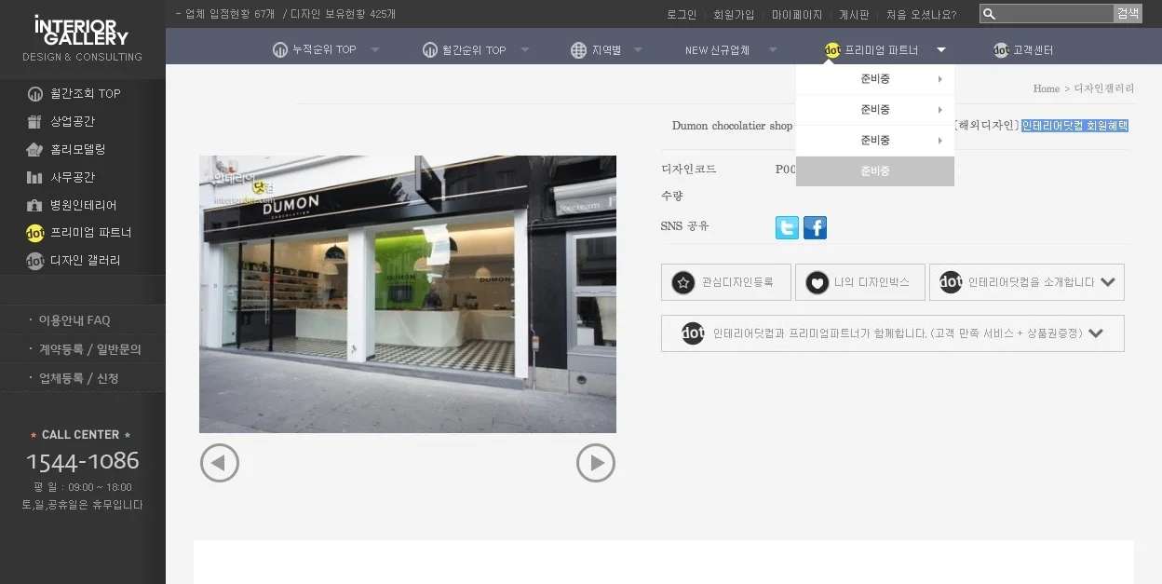Screen dimensions: 1162x584
Task: Click the 상업공간 gift box icon
Action: (x=35, y=122)
